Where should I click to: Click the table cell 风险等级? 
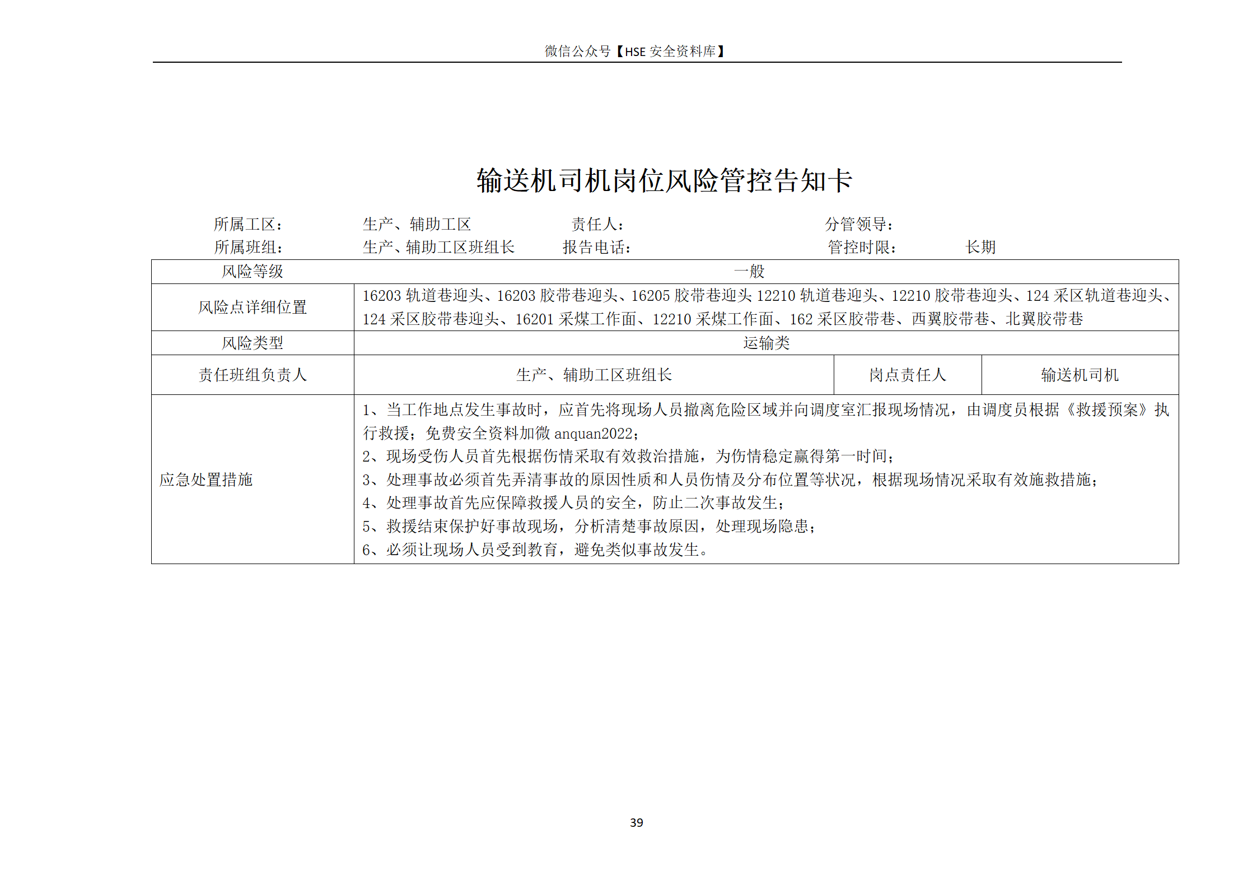click(x=253, y=272)
